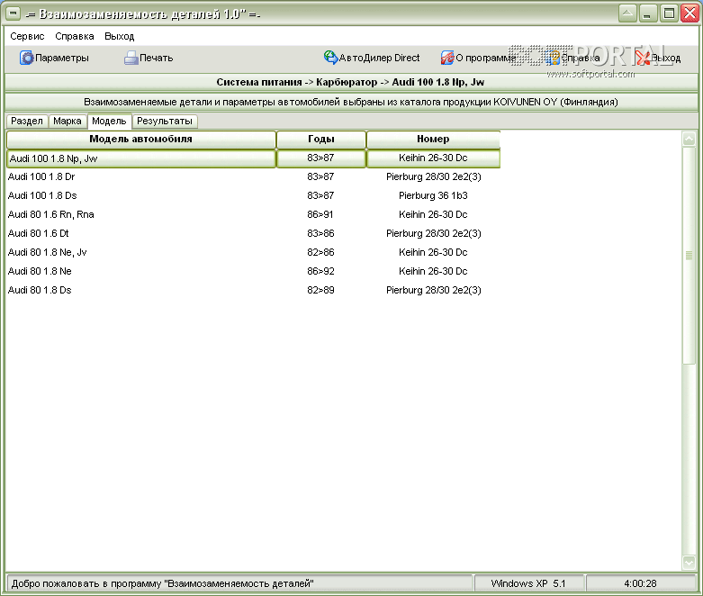This screenshot has height=596, width=703.
Task: Select row Audi 100 1.8 Ds
Action: pyautogui.click(x=253, y=195)
